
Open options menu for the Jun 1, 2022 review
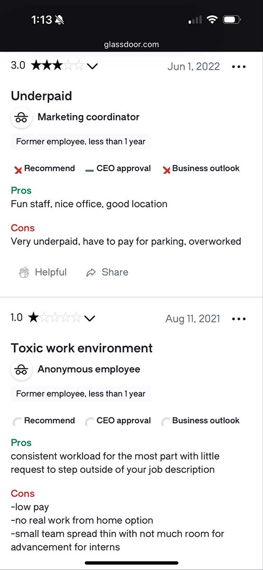pos(239,67)
